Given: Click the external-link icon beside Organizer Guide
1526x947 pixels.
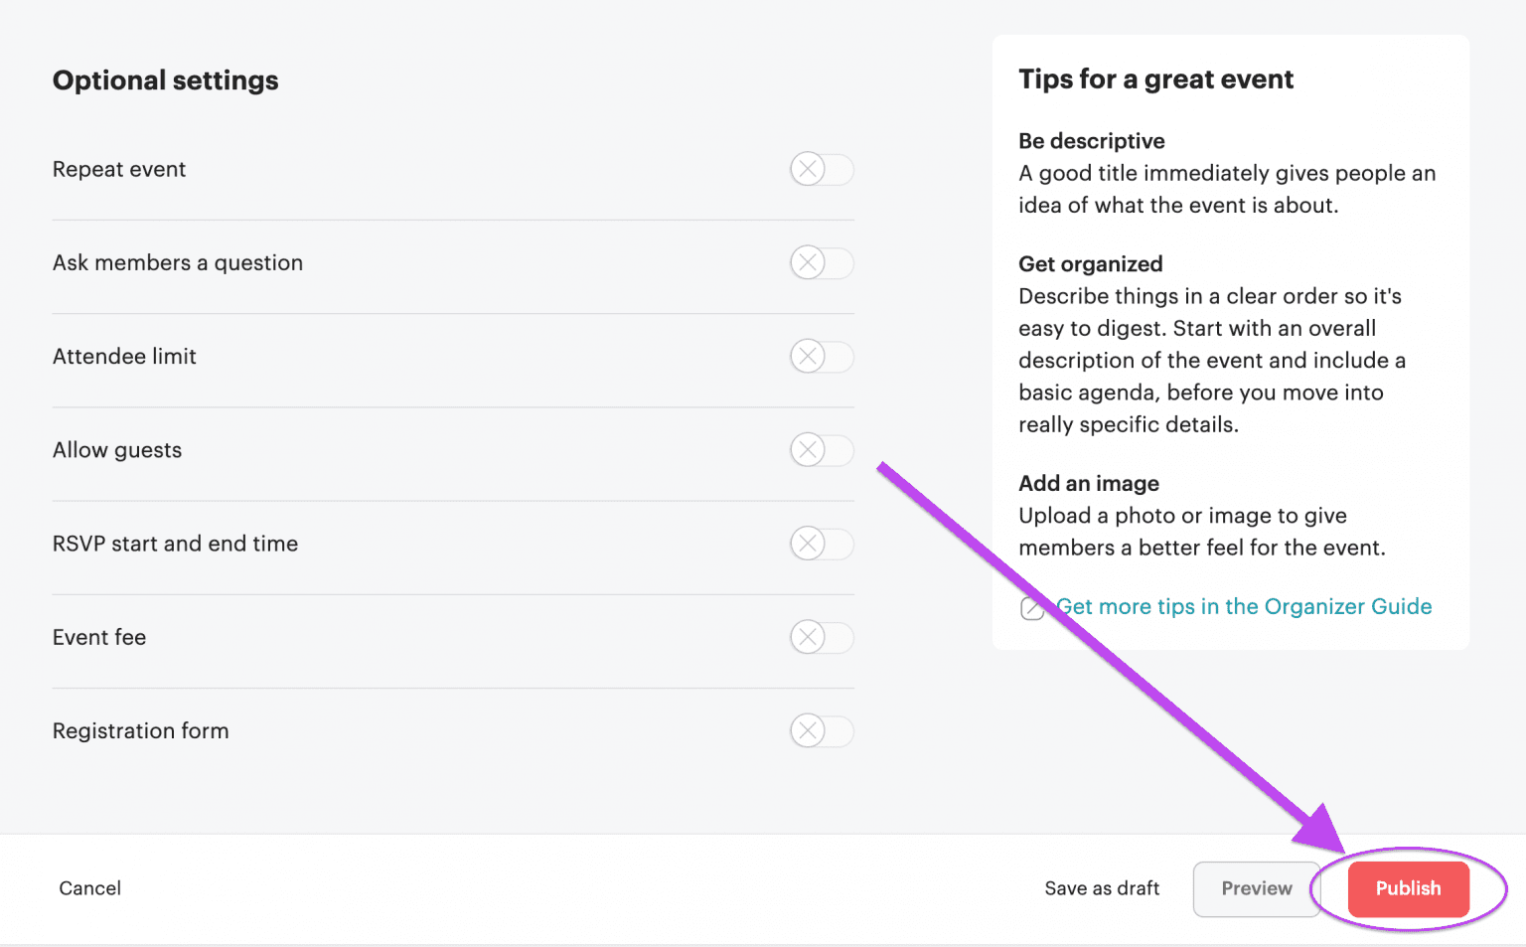Looking at the screenshot, I should pos(1032,608).
